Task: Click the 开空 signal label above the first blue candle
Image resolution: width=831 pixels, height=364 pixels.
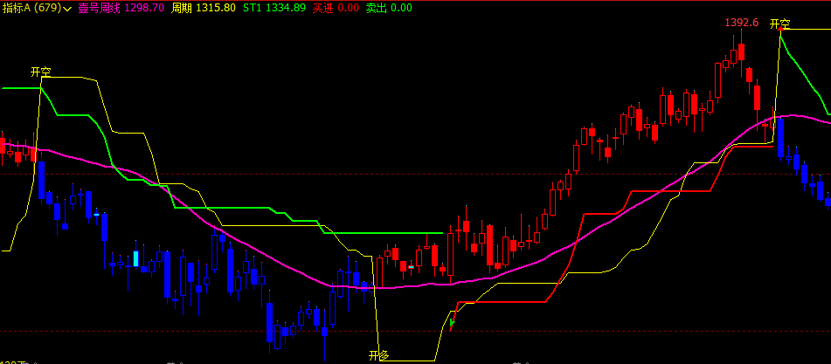Action: [x=41, y=72]
